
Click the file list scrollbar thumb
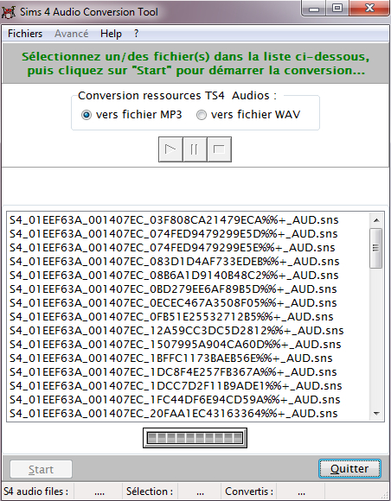[x=376, y=248]
